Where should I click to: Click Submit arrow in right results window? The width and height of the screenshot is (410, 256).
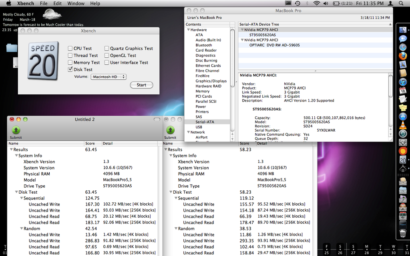point(170,130)
